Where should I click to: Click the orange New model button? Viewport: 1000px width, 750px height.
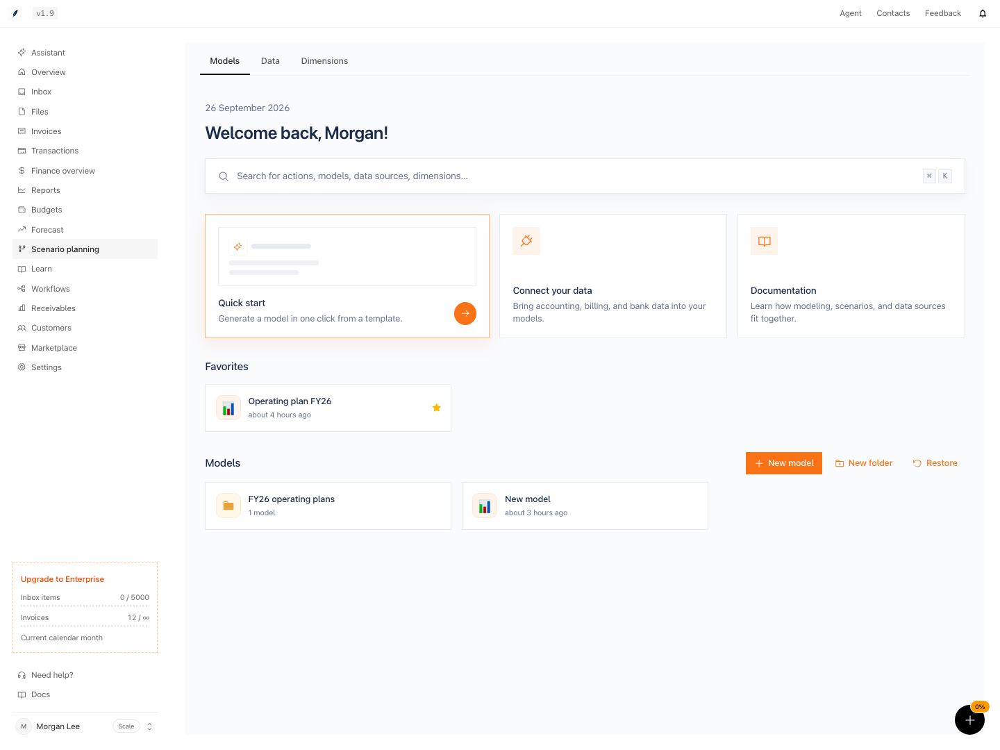784,463
